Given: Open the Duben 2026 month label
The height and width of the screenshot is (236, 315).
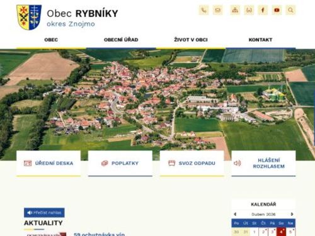Looking at the screenshot, I should [x=263, y=214].
